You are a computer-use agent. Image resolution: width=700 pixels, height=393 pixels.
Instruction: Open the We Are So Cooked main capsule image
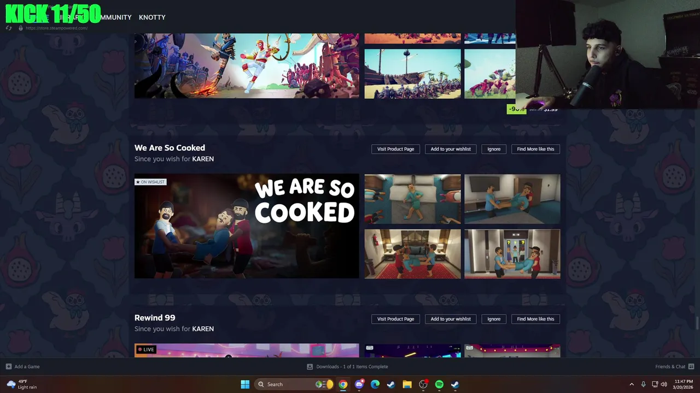[247, 227]
